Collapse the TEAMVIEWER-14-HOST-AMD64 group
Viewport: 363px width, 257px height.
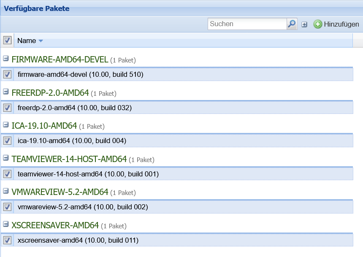coord(6,158)
